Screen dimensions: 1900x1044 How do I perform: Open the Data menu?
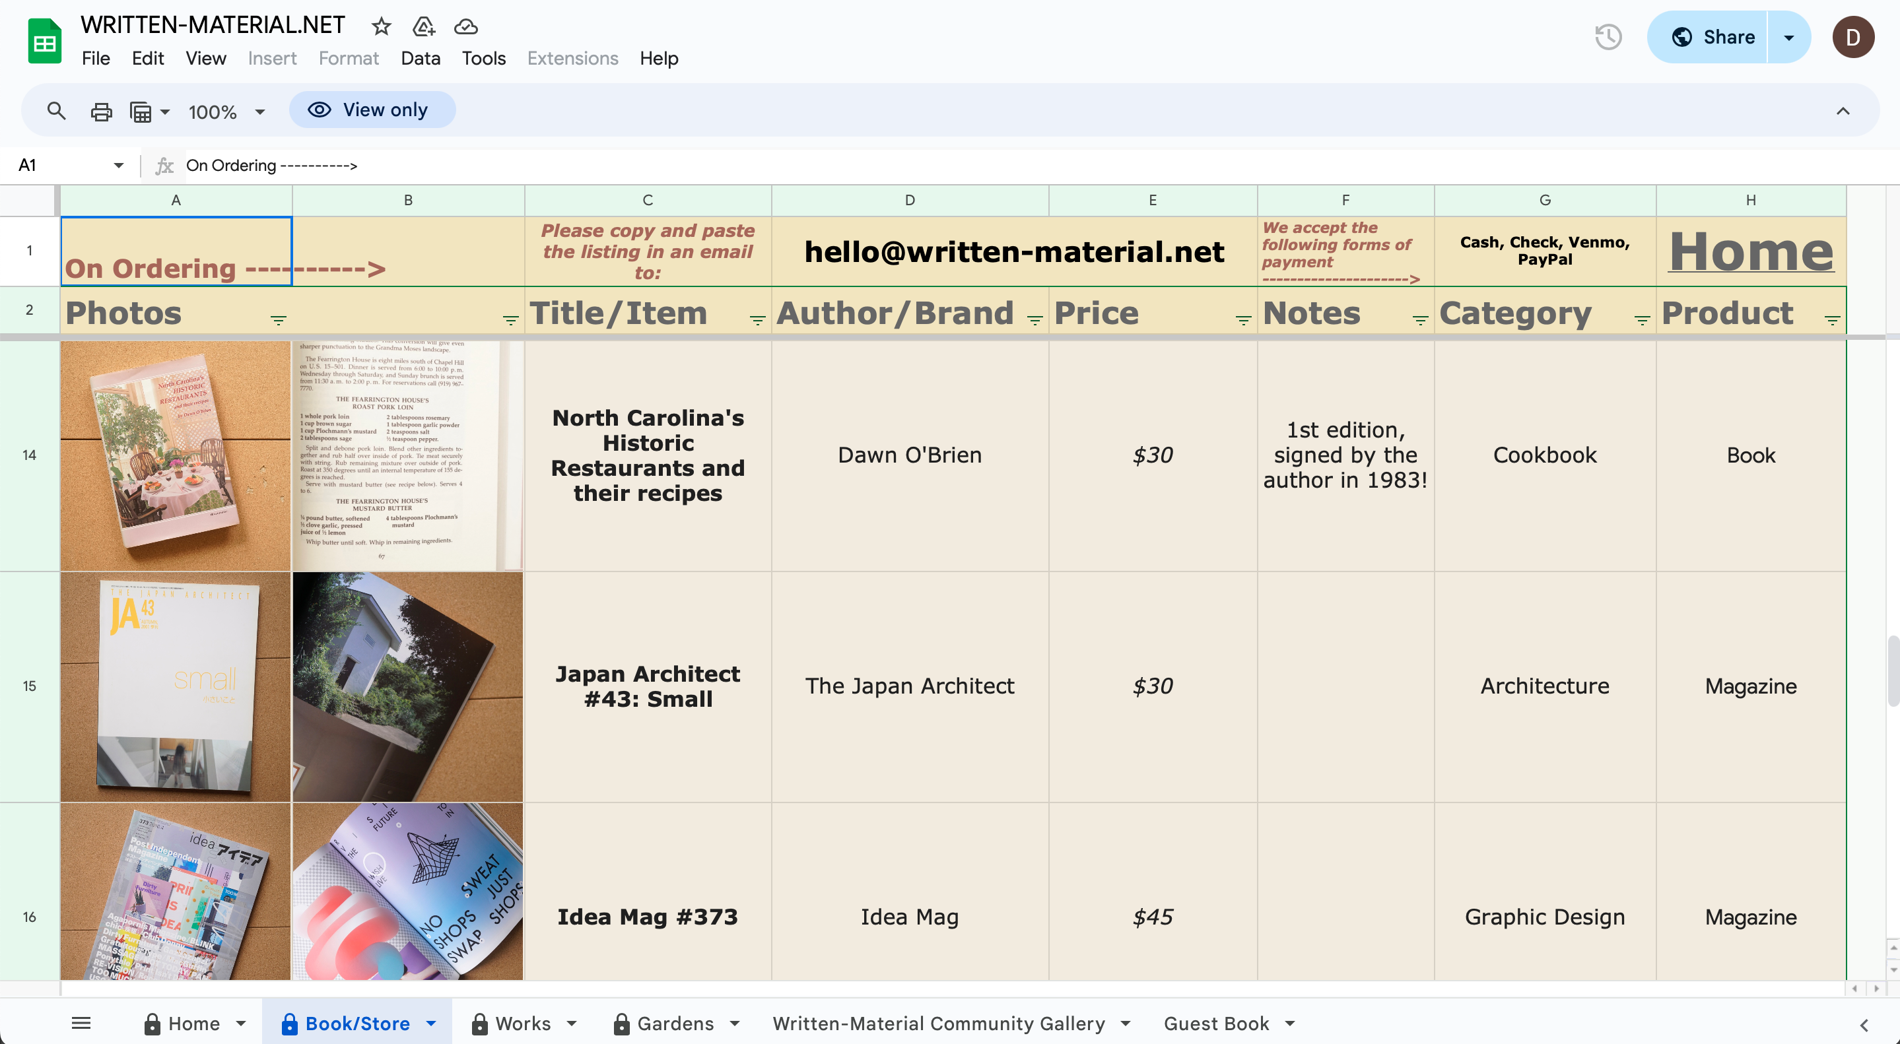click(421, 58)
